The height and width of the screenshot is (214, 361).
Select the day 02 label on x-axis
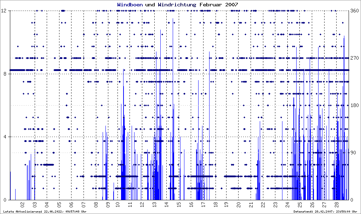pyautogui.click(x=22, y=204)
